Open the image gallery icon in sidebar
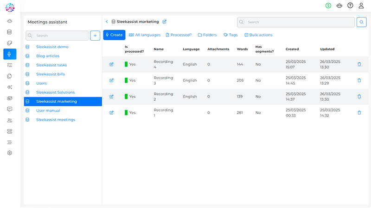This screenshot has width=371, height=208. click(x=9, y=98)
